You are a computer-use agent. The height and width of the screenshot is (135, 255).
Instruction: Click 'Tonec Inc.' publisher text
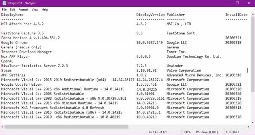coord(177,52)
